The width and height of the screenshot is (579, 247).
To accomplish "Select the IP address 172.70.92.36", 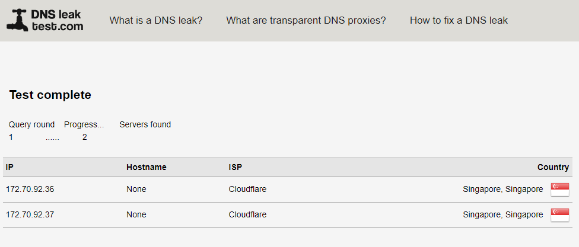I will pos(30,190).
